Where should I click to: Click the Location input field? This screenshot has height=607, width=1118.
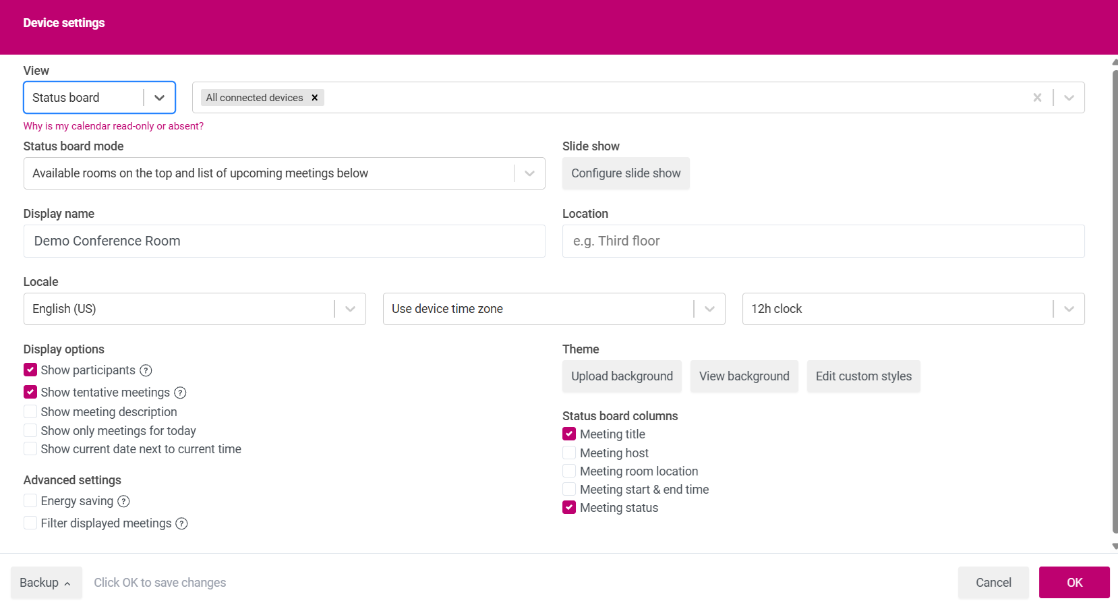coord(823,241)
